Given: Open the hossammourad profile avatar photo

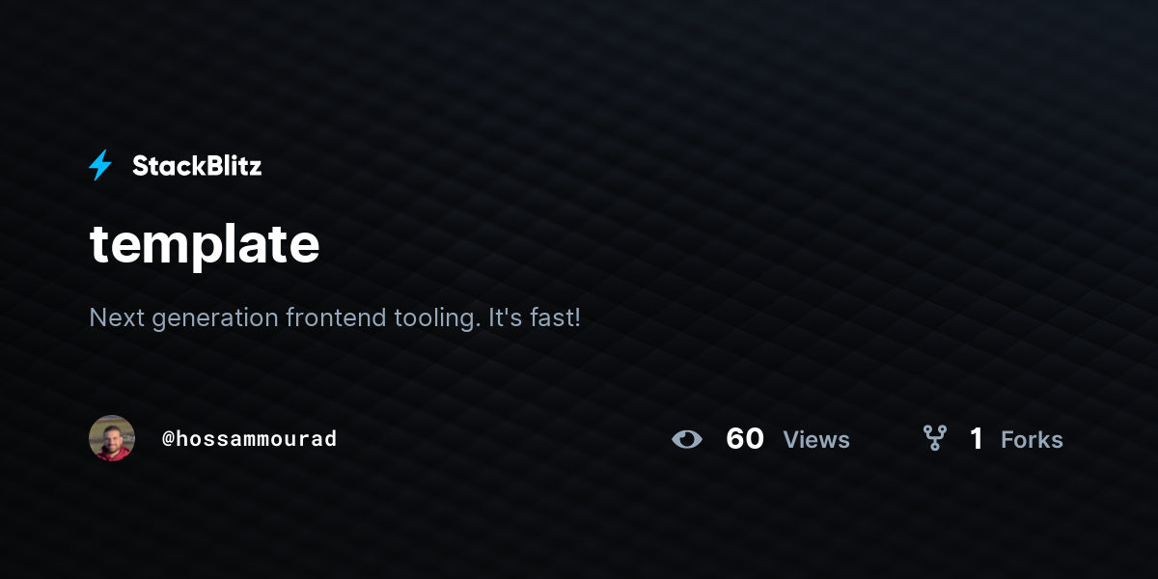Looking at the screenshot, I should coord(112,438).
